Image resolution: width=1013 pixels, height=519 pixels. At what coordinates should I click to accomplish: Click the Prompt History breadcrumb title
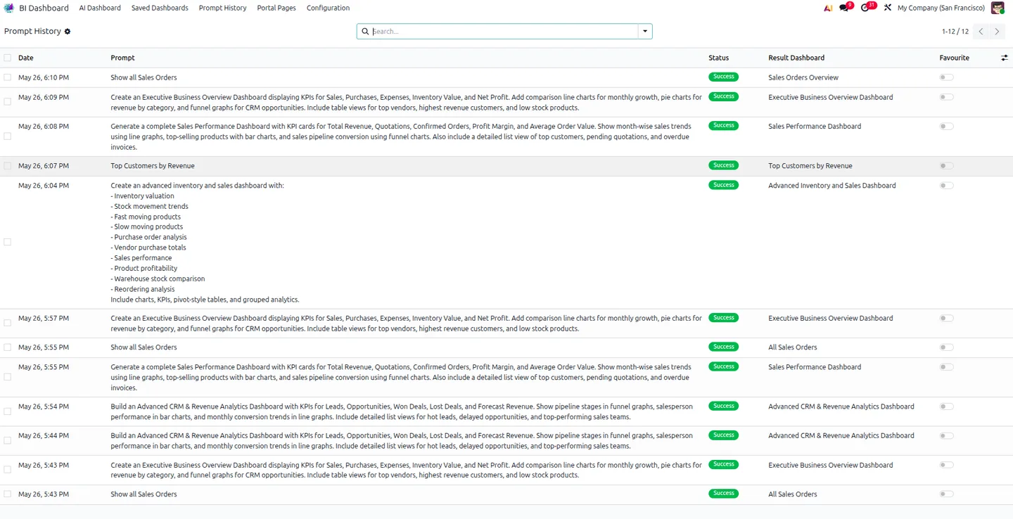click(32, 32)
